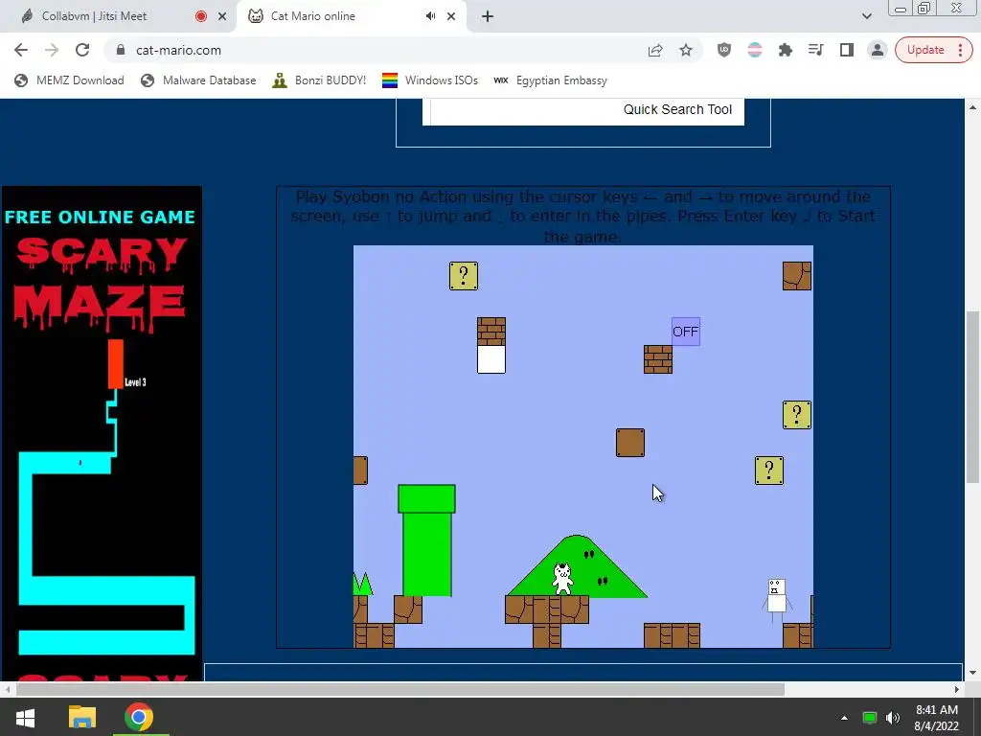Click the white block under brick block

(491, 359)
